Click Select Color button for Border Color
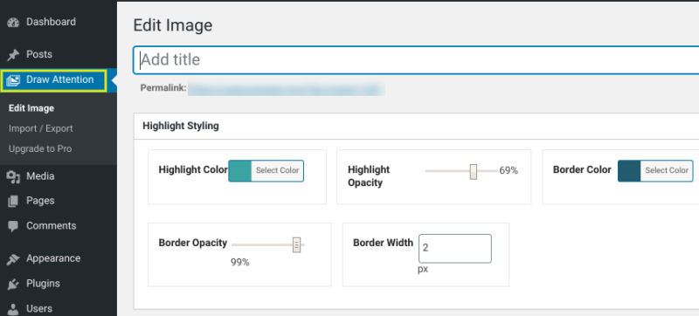 (667, 171)
